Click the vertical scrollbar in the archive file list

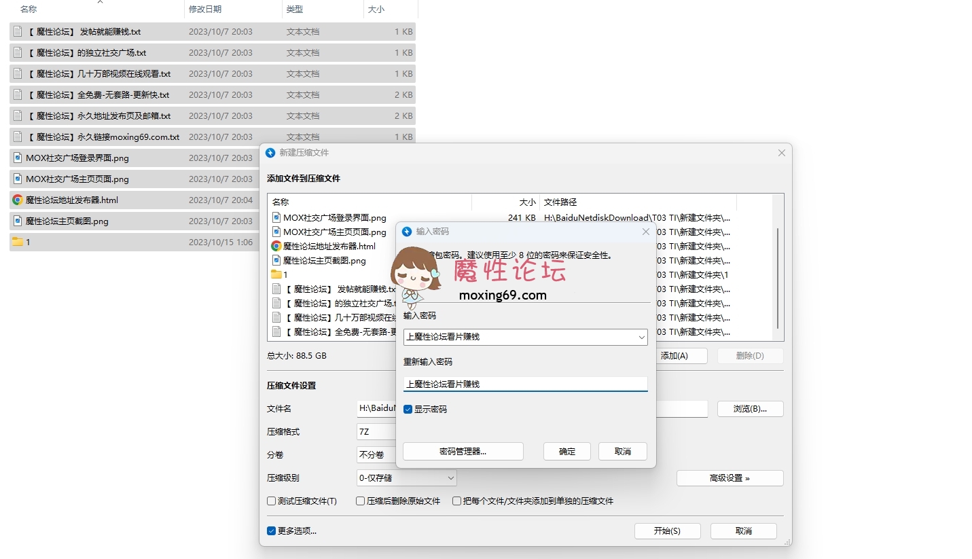tap(778, 278)
